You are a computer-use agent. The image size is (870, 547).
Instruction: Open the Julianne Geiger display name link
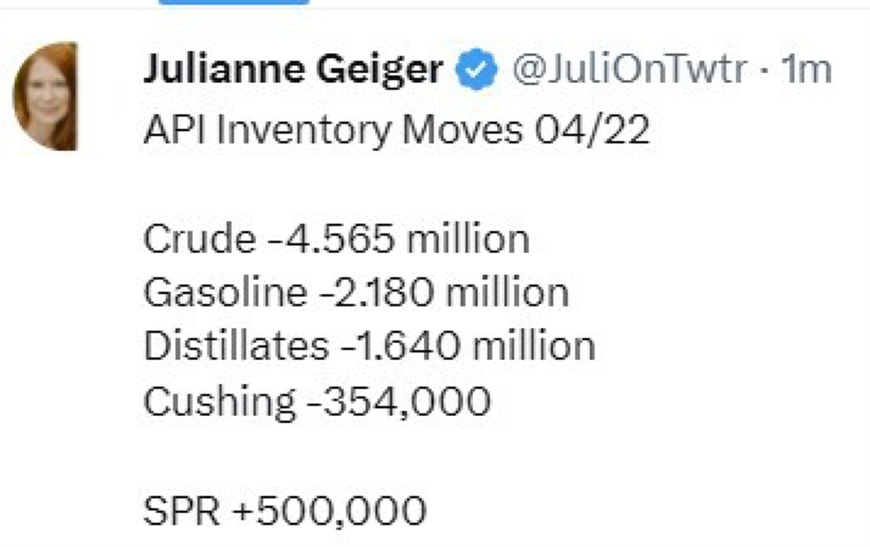294,70
